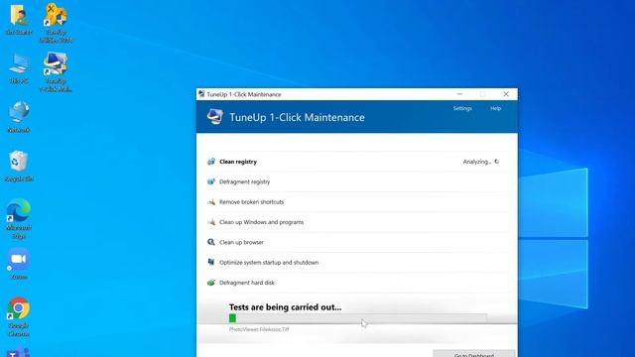This screenshot has height=357, width=635.
Task: Select the Clean up Windows and programs text
Action: (x=261, y=222)
